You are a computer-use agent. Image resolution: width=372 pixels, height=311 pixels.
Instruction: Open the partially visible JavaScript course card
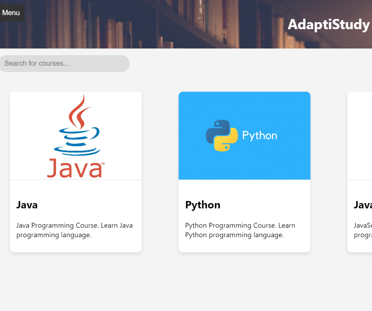pos(360,172)
